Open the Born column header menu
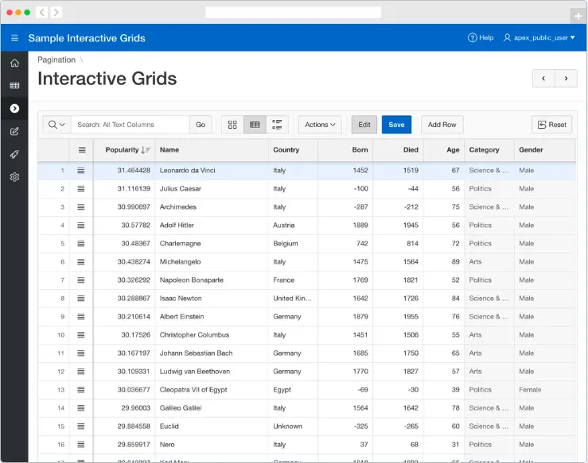This screenshot has width=588, height=463. tap(345, 150)
